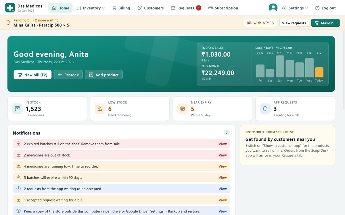Go to the Billing tab

pos(121,8)
